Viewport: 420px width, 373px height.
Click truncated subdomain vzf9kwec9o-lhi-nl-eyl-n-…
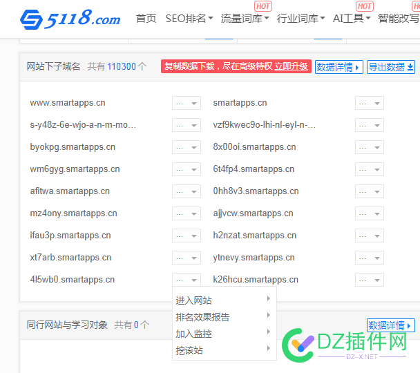pos(265,125)
